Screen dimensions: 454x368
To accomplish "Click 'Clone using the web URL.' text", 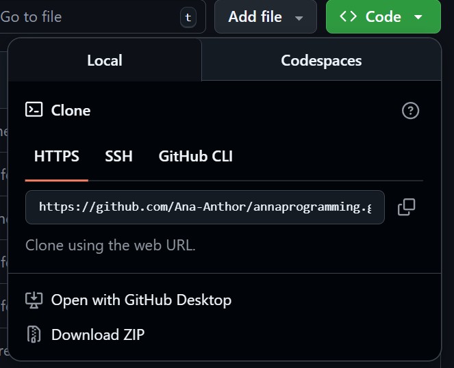I will (110, 246).
